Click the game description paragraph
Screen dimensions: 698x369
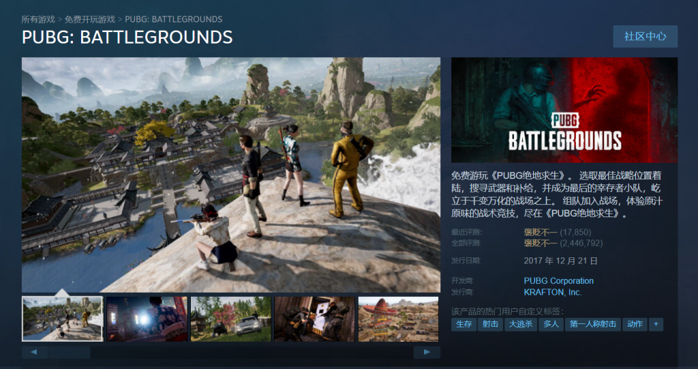[x=557, y=194]
